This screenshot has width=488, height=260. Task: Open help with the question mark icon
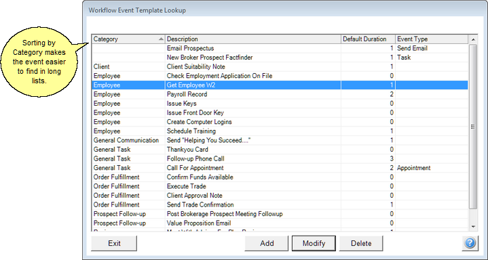(470, 242)
